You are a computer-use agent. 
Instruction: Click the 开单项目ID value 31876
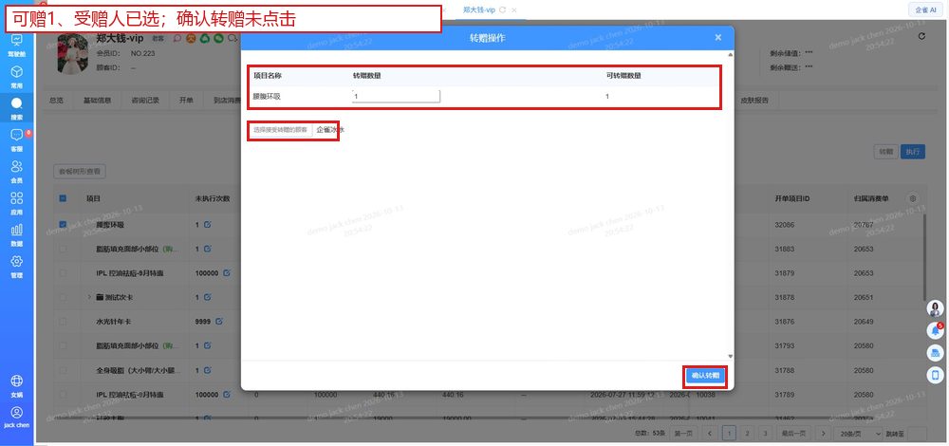point(784,322)
